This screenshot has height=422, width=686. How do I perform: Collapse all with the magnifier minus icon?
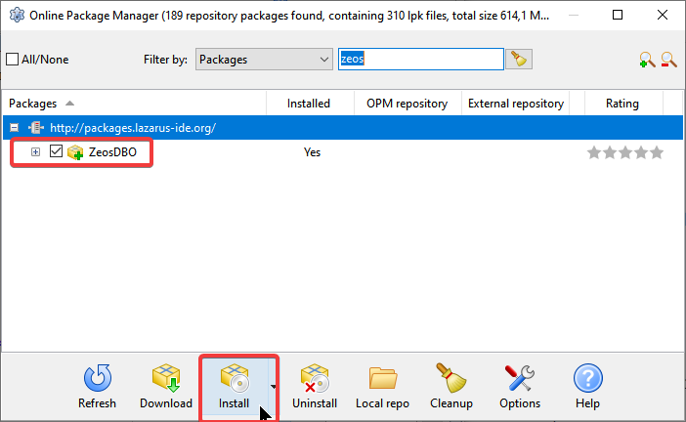669,60
